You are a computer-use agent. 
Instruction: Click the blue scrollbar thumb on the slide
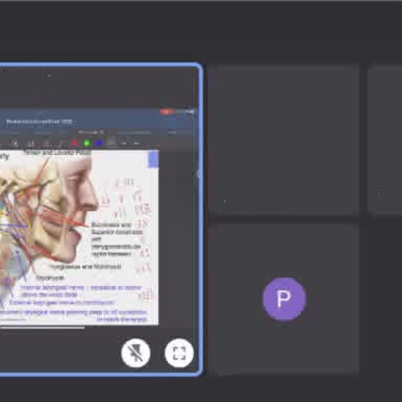point(153,159)
